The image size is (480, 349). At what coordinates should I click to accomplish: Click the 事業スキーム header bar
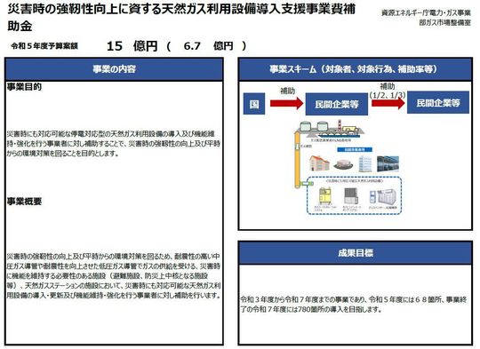tap(355, 69)
